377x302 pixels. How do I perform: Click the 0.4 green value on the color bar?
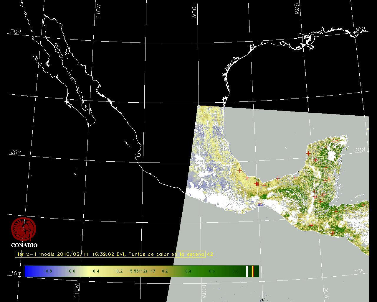coord(188,271)
